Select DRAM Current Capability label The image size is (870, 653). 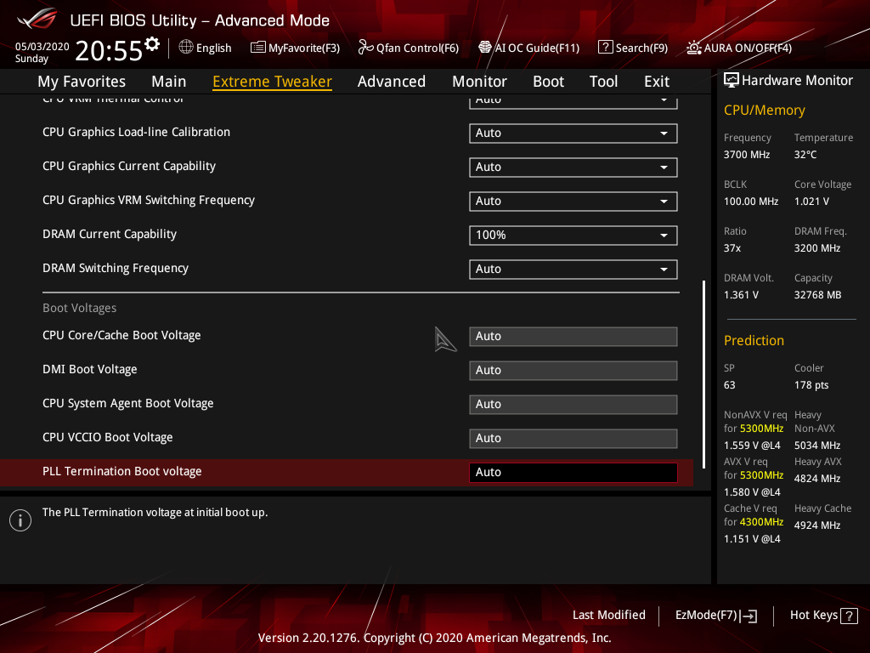tap(110, 235)
